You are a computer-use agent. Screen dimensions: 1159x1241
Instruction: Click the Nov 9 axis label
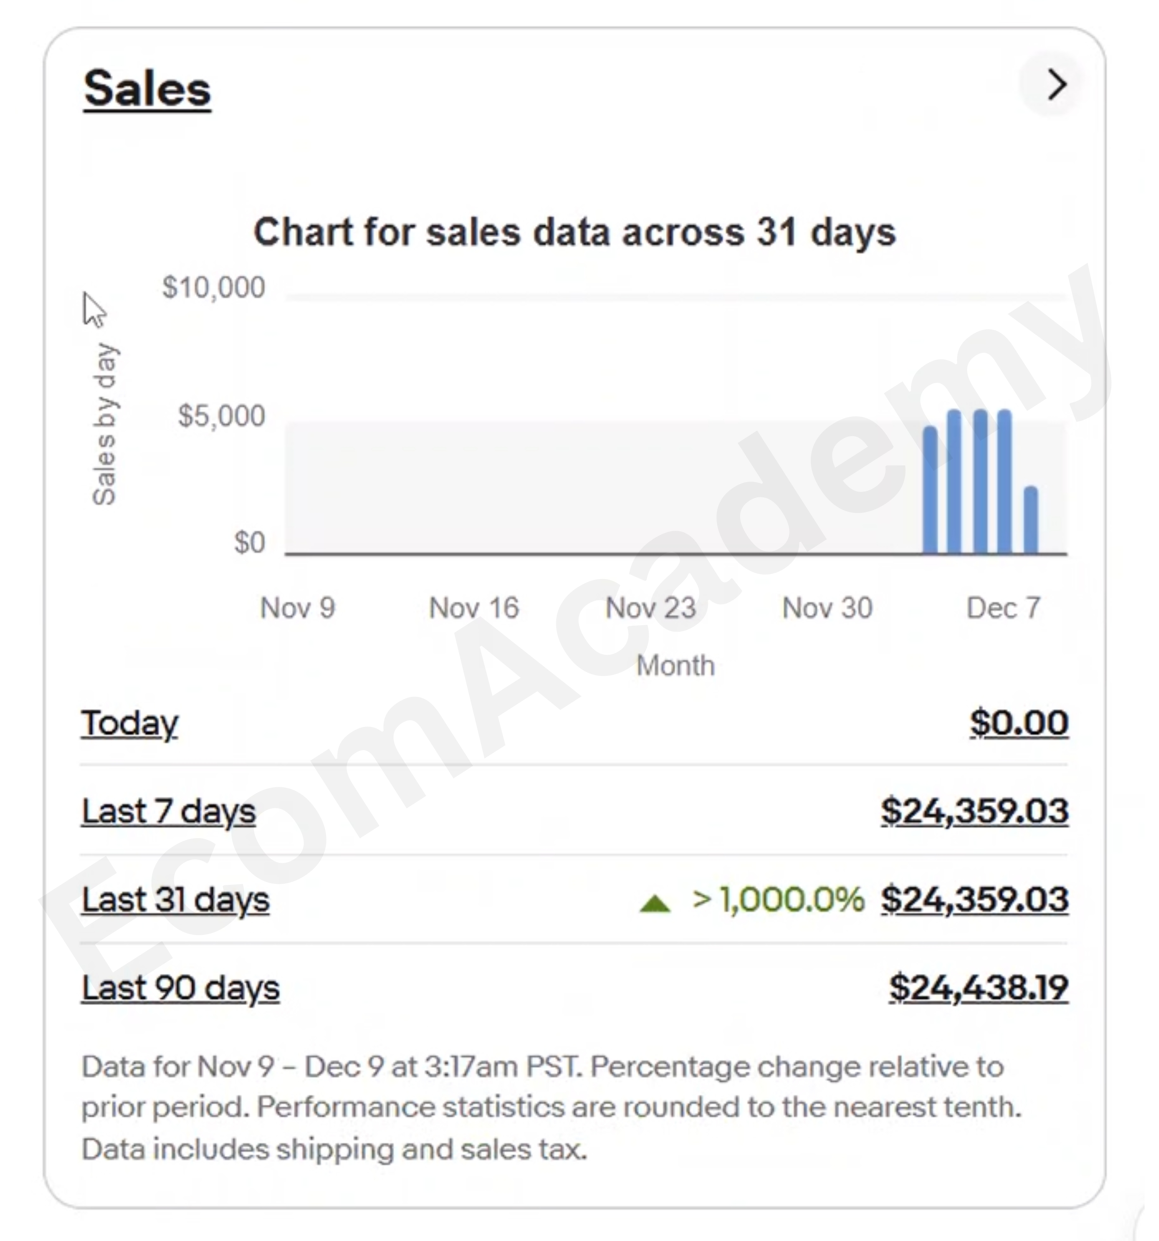[298, 607]
